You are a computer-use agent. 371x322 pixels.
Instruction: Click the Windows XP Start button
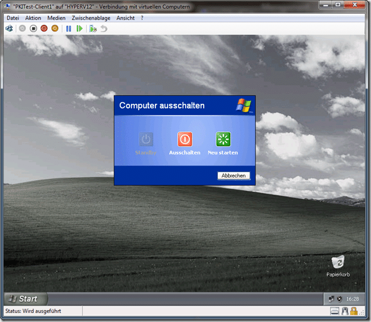click(26, 299)
